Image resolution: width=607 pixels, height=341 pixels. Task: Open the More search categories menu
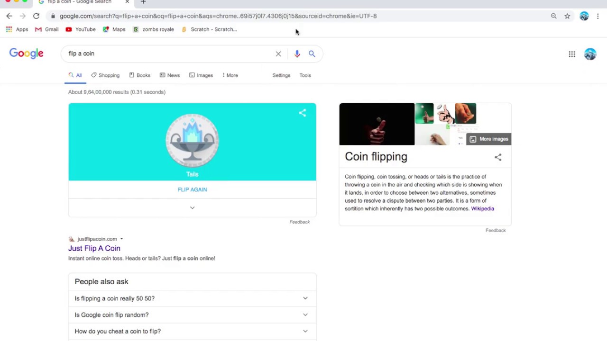230,75
